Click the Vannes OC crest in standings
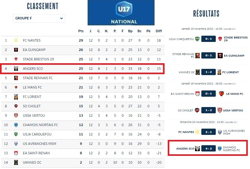The height and width of the screenshot is (169, 250). pyautogui.click(x=16, y=162)
